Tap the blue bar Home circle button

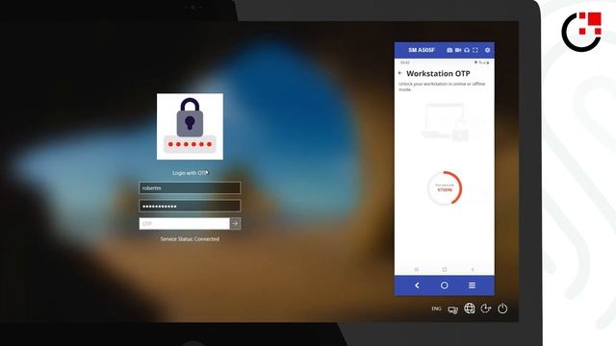[x=445, y=285]
